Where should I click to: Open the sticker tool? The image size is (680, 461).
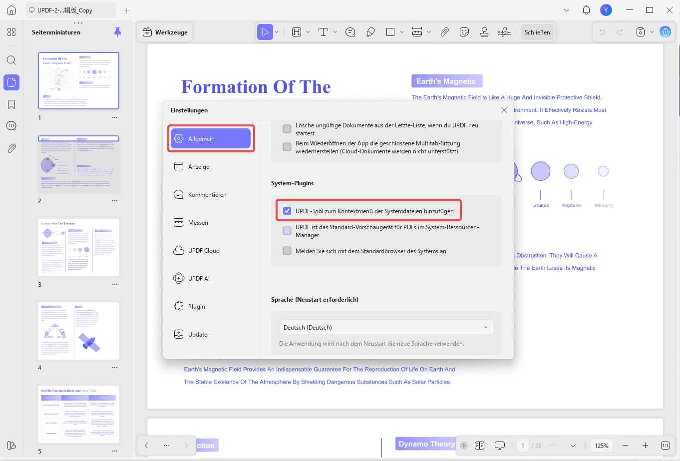tap(464, 32)
